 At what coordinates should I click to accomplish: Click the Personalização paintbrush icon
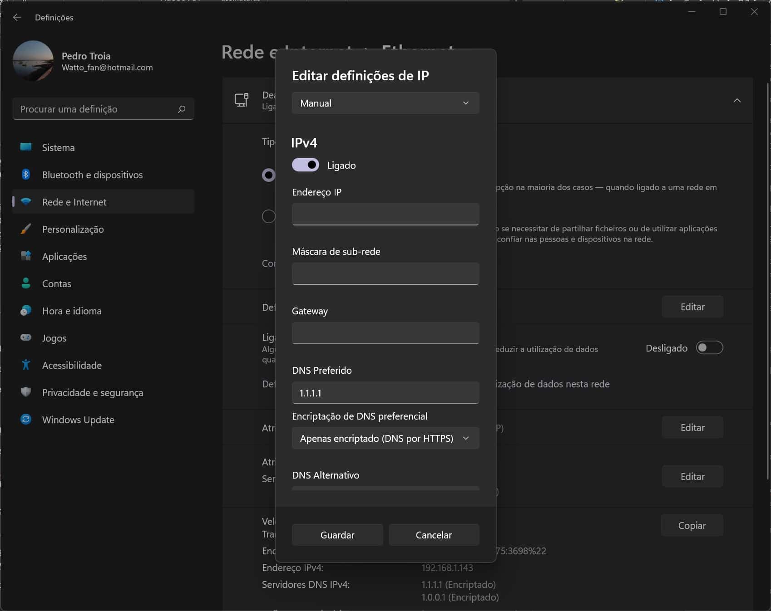[26, 229]
